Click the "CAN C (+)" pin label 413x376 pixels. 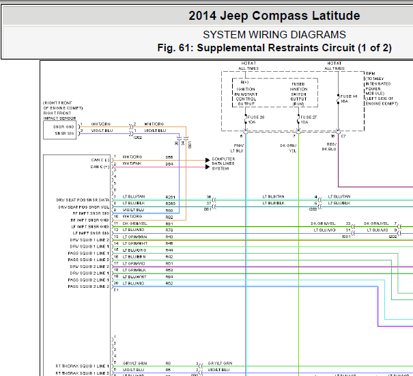[100, 167]
